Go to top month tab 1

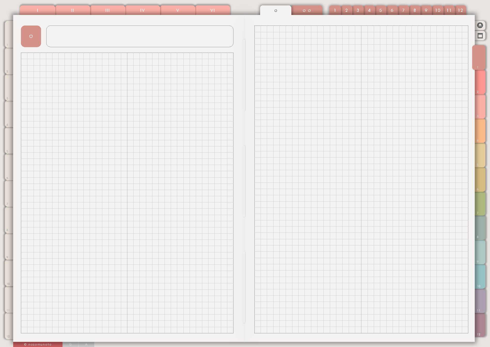pos(335,10)
